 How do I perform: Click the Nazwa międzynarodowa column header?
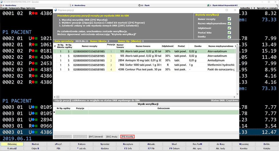(x=221, y=46)
